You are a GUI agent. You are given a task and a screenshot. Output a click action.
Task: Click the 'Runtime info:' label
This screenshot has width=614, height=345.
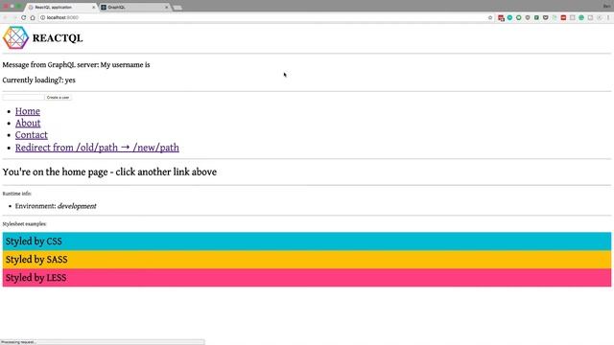17,194
